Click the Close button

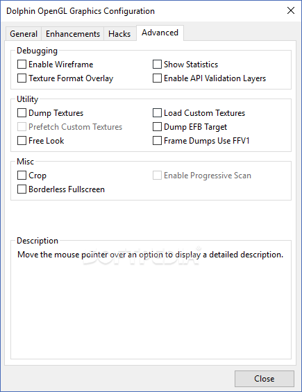tap(265, 379)
